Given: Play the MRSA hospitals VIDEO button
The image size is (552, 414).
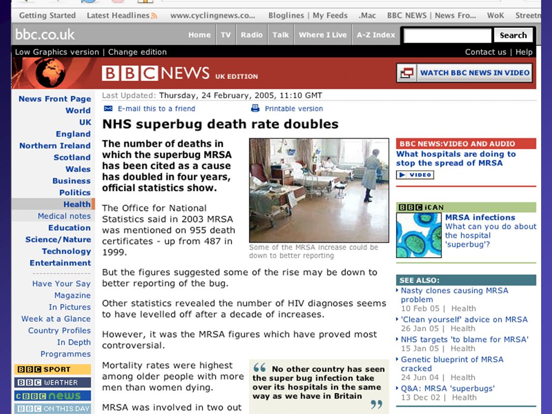Looking at the screenshot, I should (415, 175).
